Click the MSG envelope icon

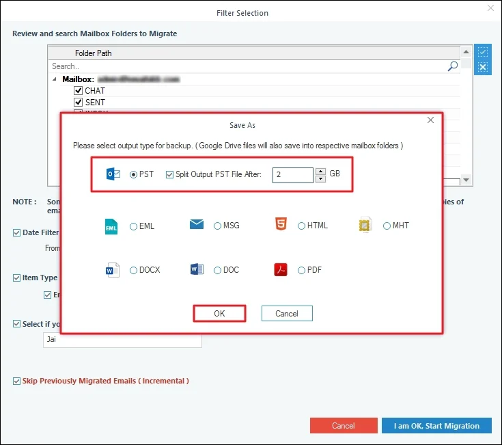click(197, 225)
